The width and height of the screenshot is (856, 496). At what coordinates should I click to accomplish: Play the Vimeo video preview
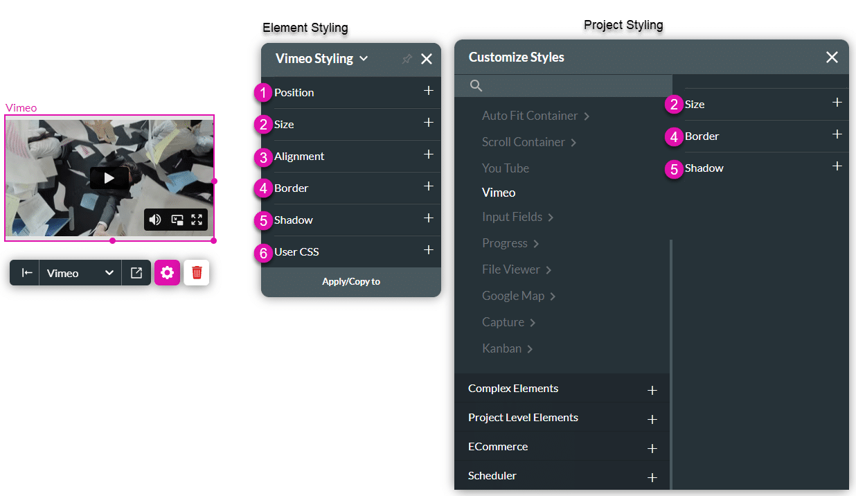[x=109, y=177]
